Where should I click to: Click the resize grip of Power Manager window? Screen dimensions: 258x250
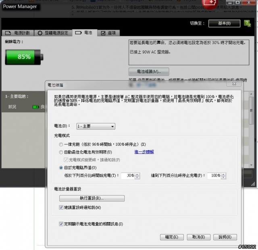click(253, 184)
